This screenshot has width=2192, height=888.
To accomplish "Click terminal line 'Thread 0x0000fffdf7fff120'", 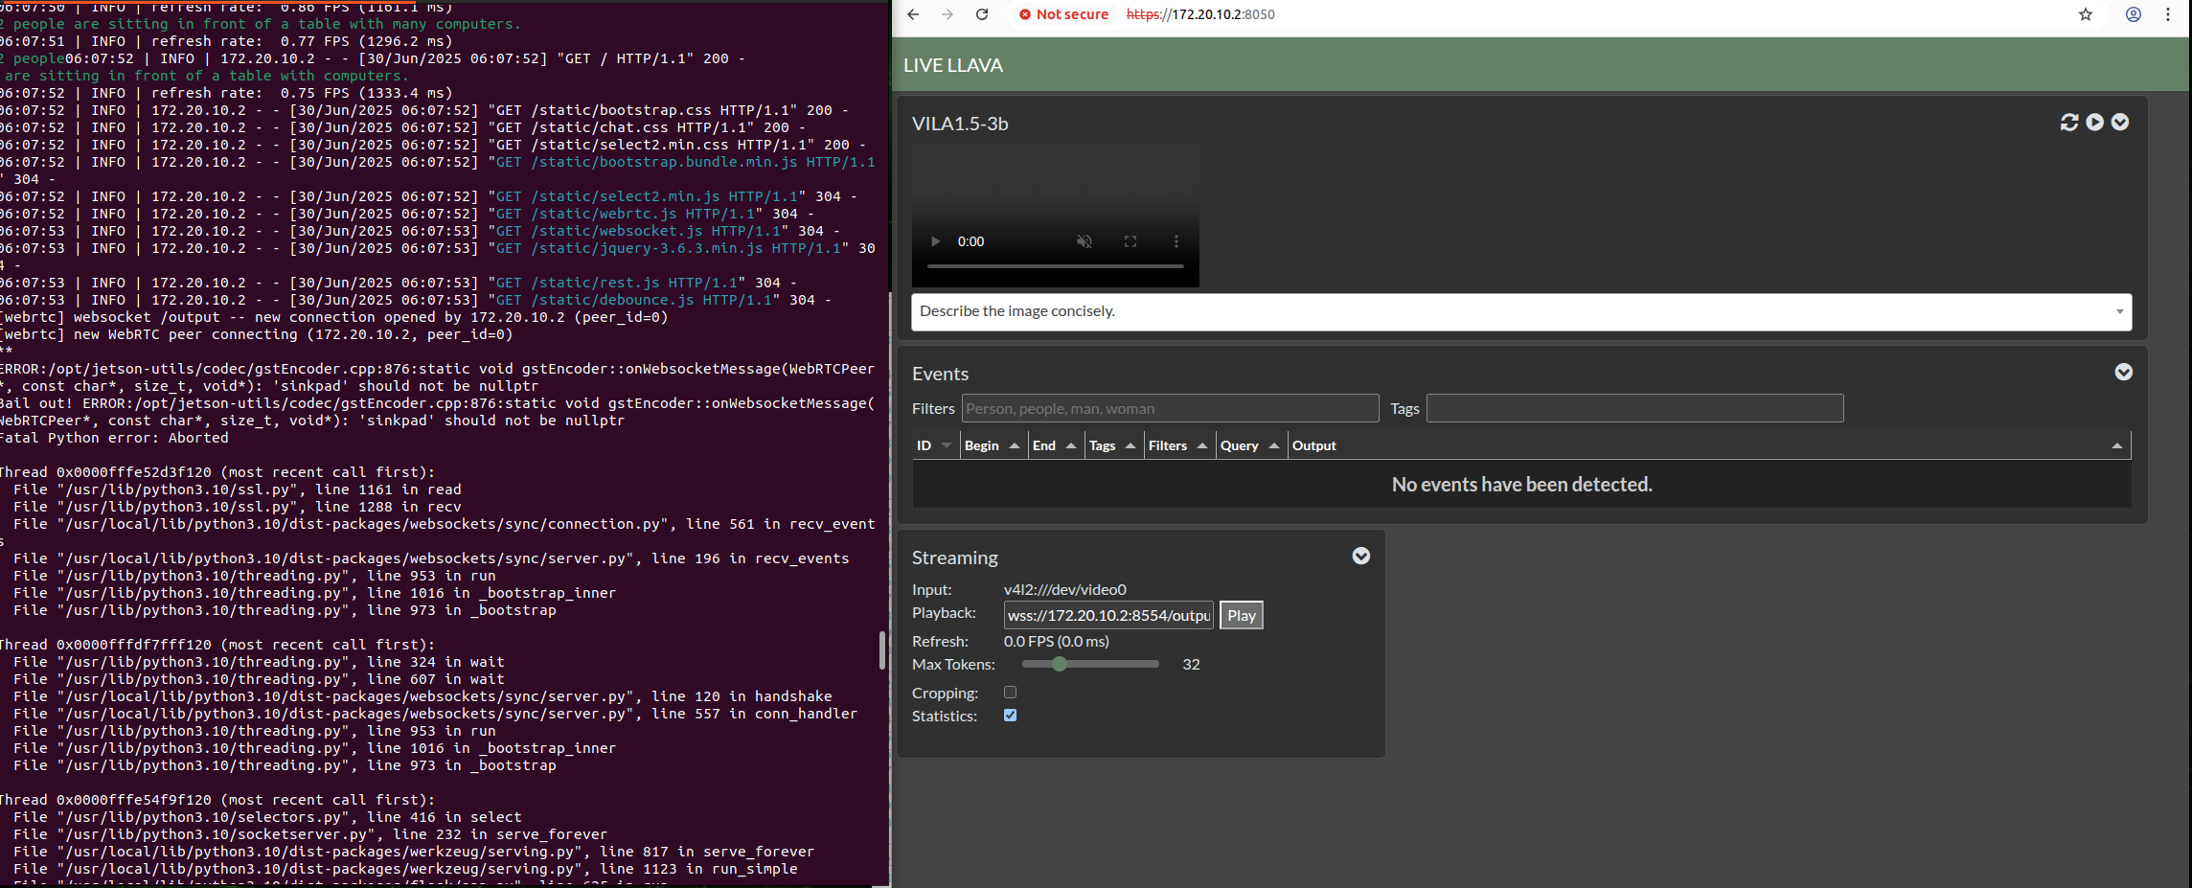I will tap(217, 645).
